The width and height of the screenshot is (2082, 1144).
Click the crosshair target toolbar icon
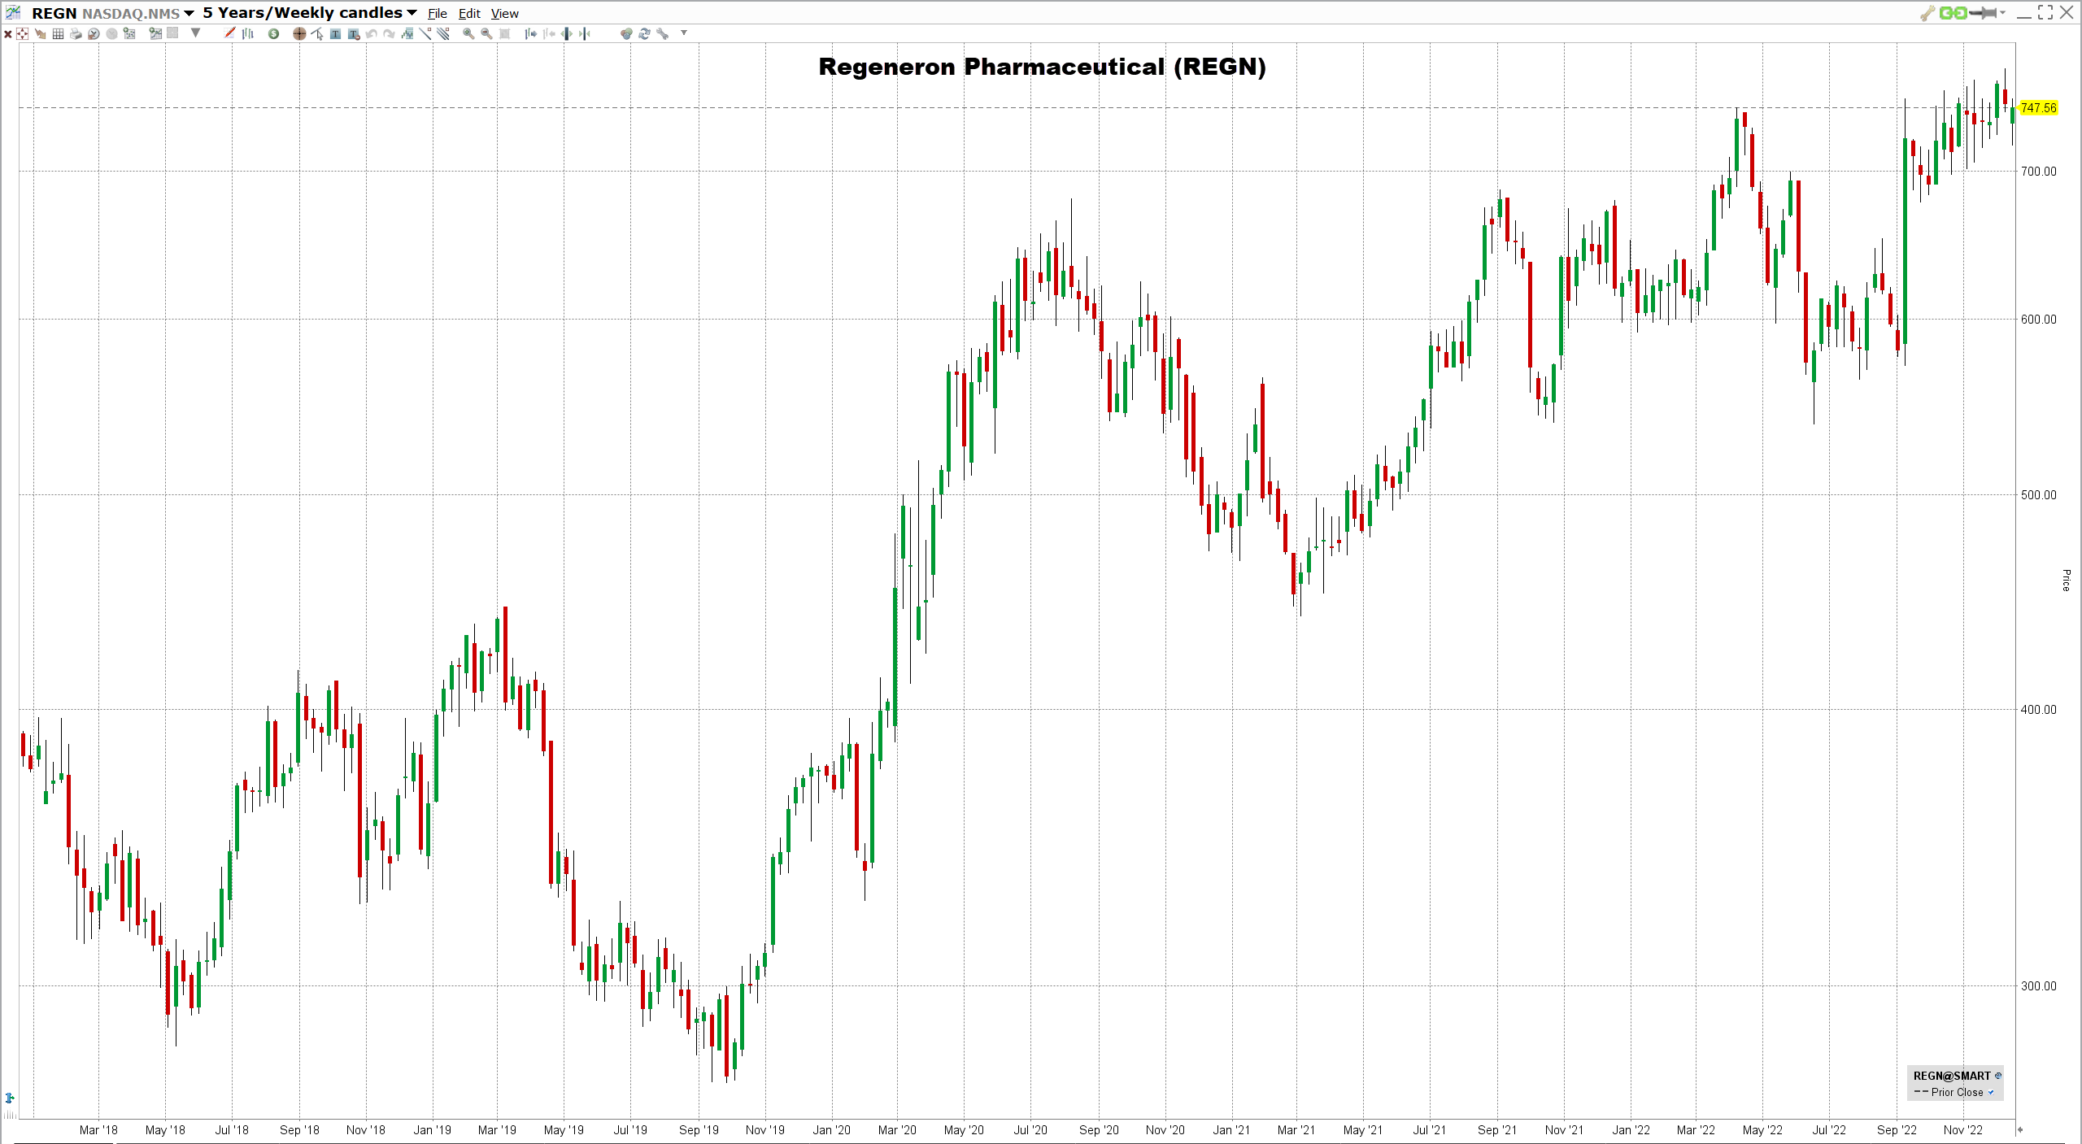[22, 33]
